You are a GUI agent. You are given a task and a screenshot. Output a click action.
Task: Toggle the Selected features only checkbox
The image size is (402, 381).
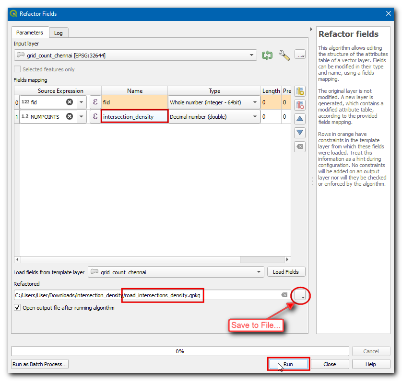(x=18, y=69)
